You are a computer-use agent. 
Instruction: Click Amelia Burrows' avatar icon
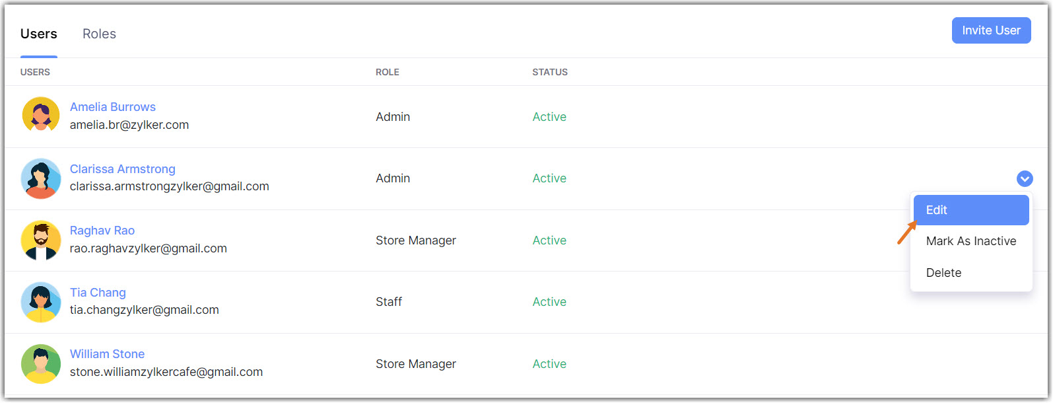[x=41, y=116]
